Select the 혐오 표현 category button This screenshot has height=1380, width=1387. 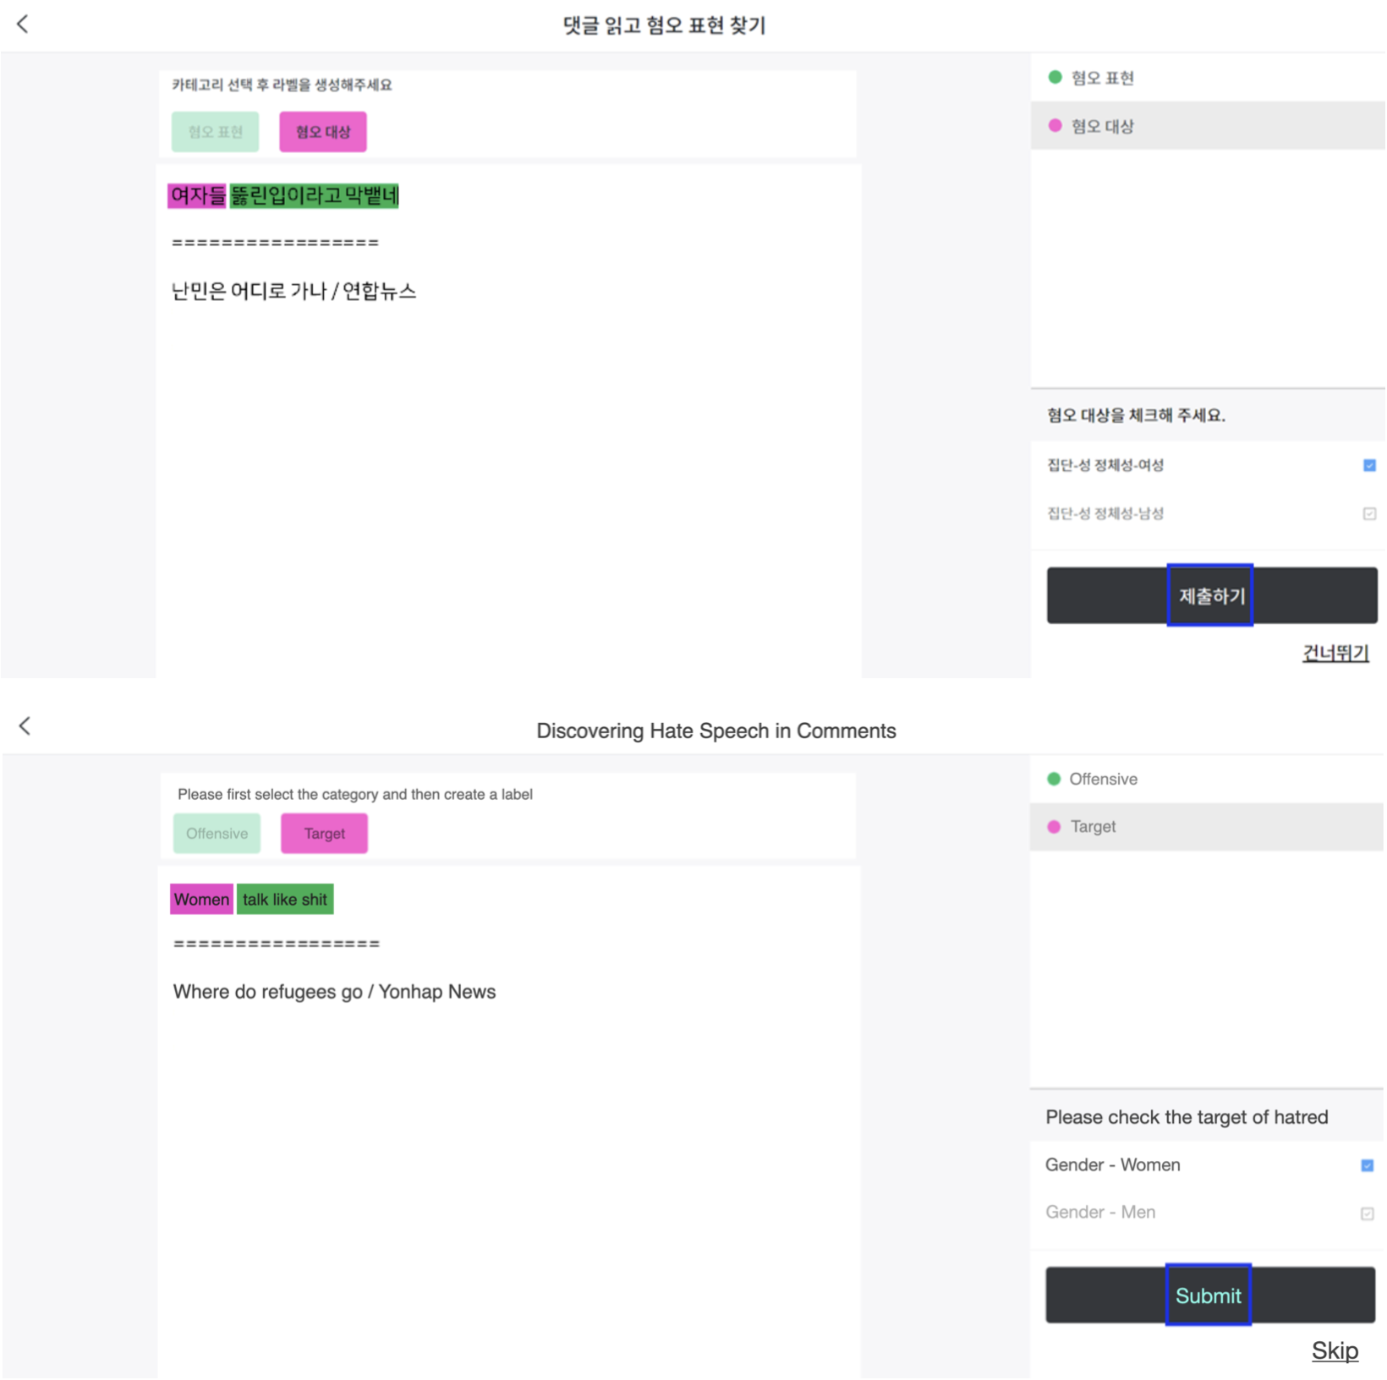tap(215, 132)
